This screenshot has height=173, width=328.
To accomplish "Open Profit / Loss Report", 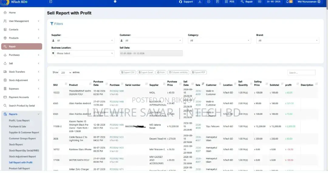I will tap(19, 121).
